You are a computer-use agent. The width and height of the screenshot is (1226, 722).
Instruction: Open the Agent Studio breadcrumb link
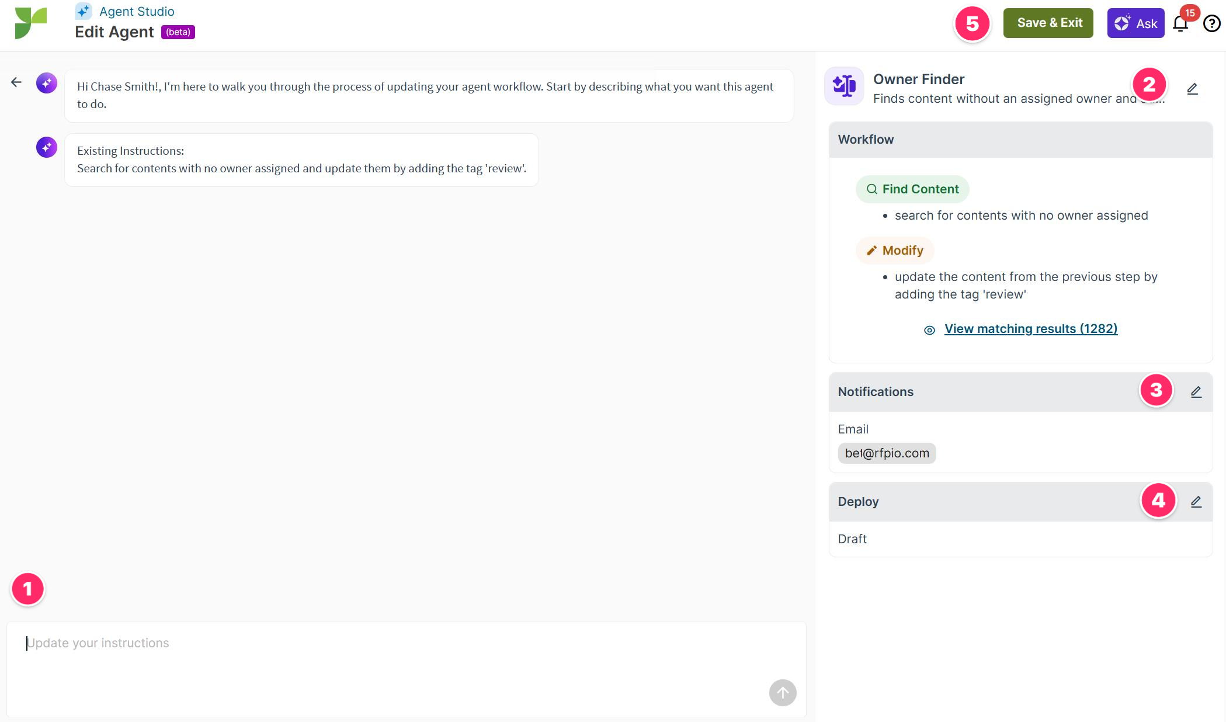pos(137,11)
